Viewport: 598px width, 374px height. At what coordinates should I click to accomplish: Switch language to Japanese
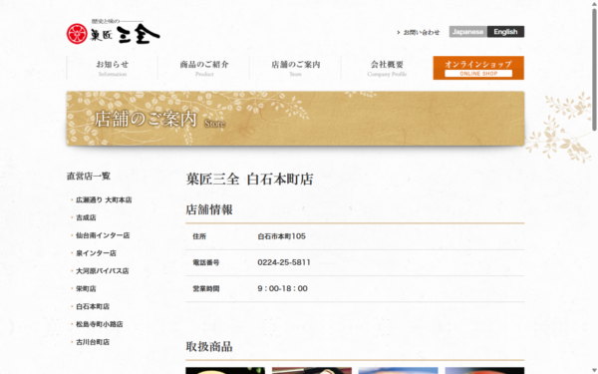click(x=468, y=32)
